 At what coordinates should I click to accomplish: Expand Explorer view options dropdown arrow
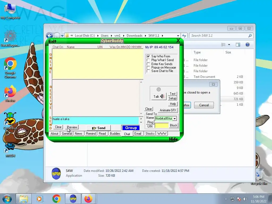[x=229, y=45]
